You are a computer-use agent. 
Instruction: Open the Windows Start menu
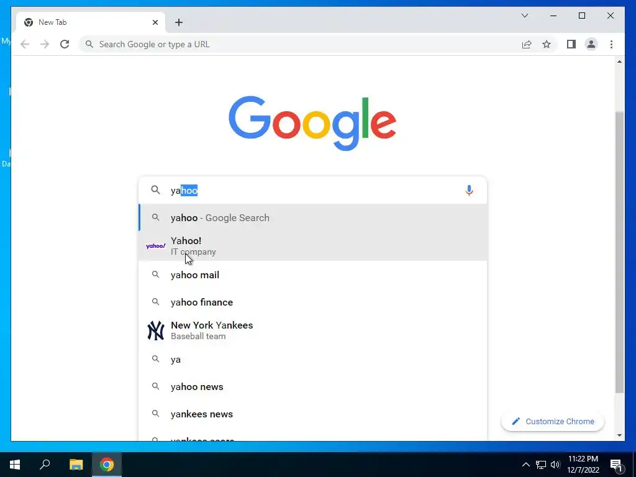click(x=15, y=465)
